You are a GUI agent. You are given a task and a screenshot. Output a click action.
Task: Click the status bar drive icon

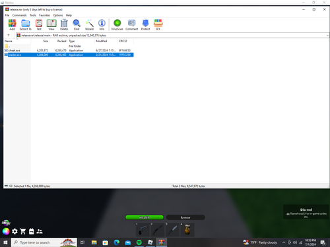6,186
